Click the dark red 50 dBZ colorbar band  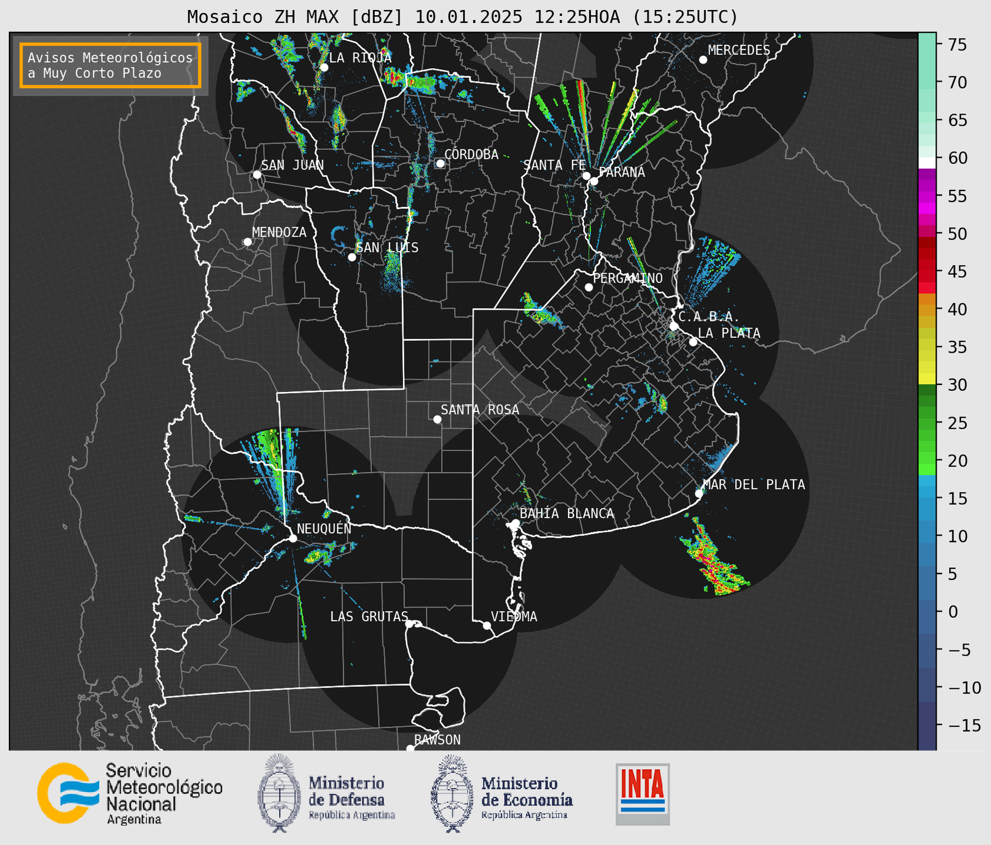click(x=927, y=242)
